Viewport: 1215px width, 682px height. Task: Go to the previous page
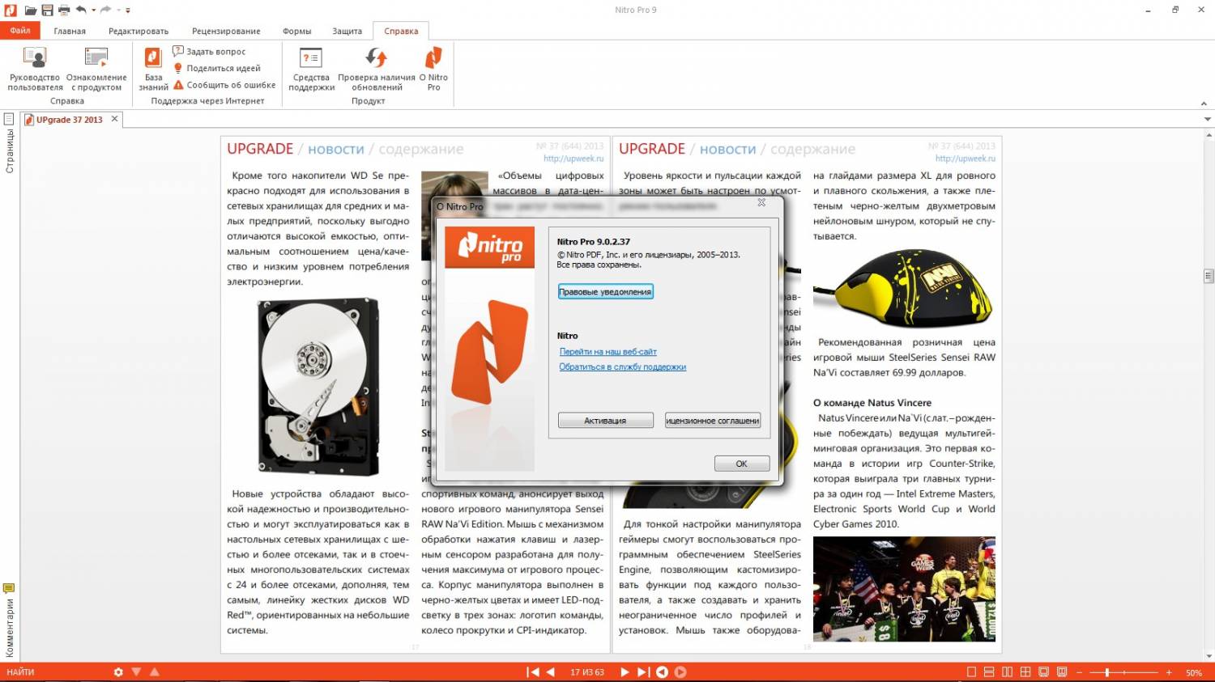pyautogui.click(x=551, y=672)
